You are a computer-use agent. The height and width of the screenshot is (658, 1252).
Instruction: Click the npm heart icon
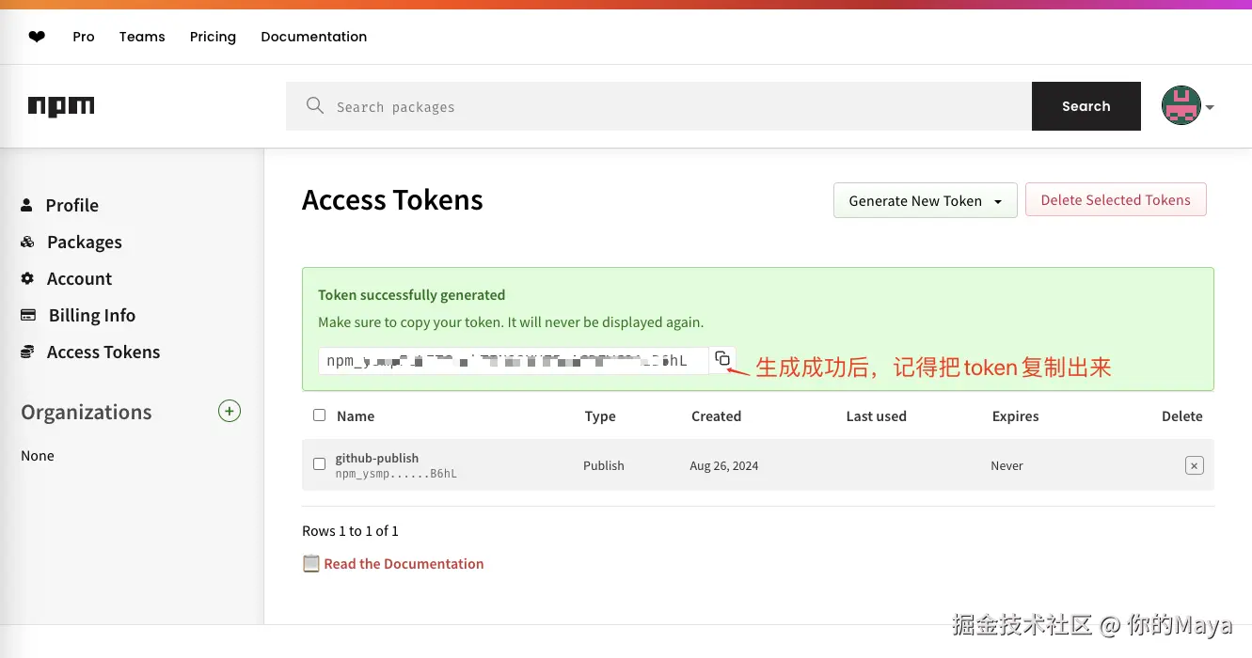36,36
